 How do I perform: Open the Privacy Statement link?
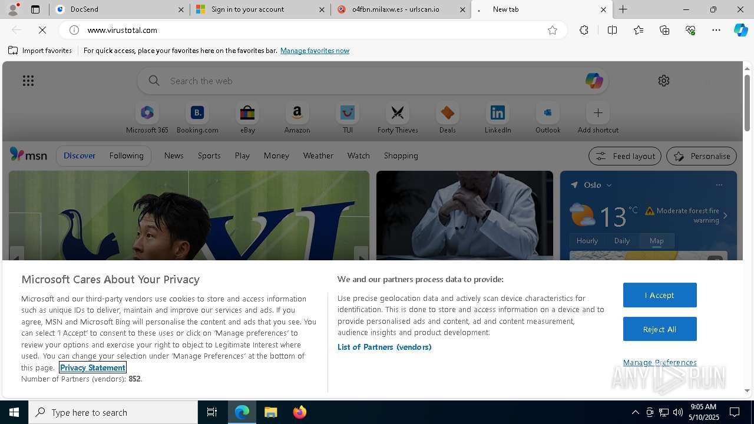click(x=92, y=367)
